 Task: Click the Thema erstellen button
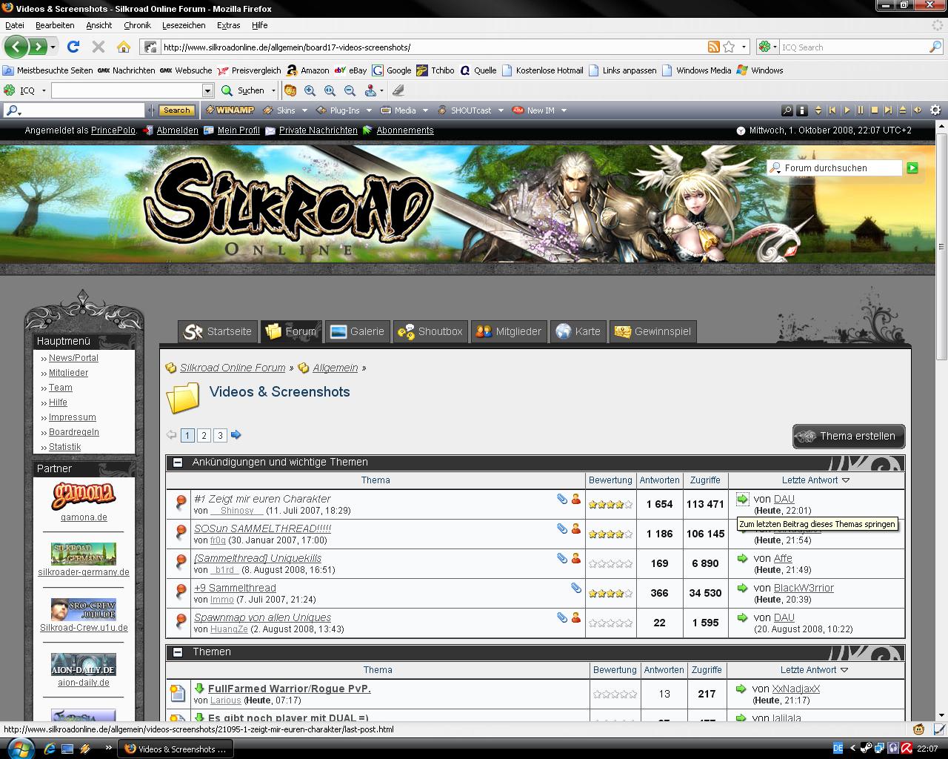tap(849, 436)
